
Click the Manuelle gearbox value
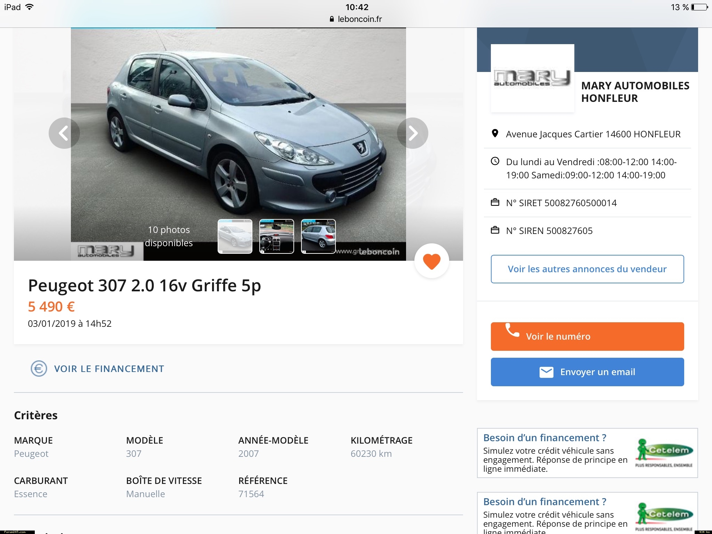(145, 494)
